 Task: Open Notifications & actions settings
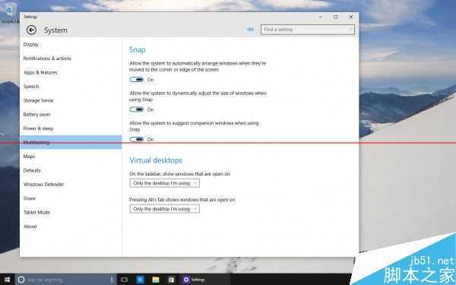point(71,59)
